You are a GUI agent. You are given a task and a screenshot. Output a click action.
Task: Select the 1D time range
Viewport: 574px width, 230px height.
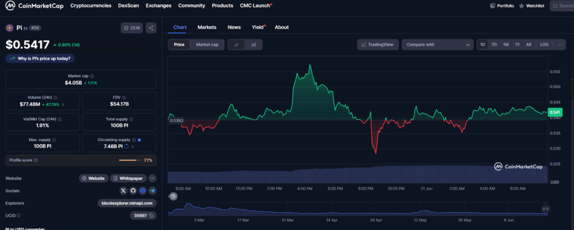click(x=483, y=45)
